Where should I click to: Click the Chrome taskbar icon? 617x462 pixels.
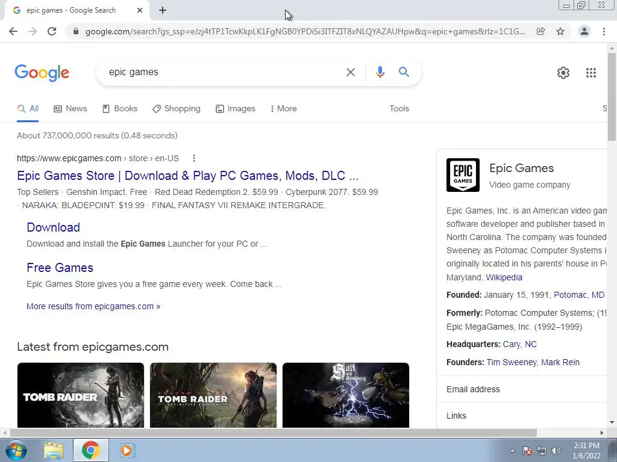[x=90, y=450]
